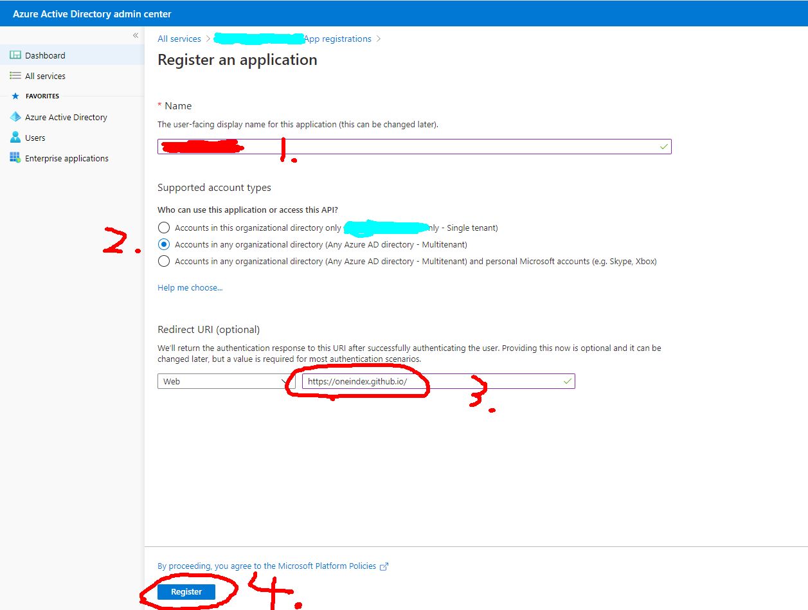Viewport: 808px width, 610px height.
Task: Click Azure Active Directory admin center title
Action: click(x=92, y=13)
